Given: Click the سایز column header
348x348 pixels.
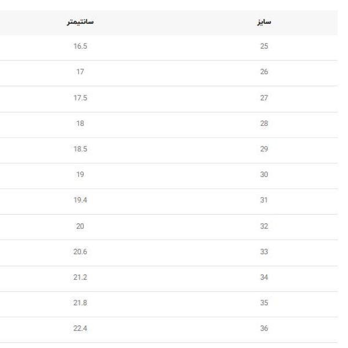Looking at the screenshot, I should 264,22.
